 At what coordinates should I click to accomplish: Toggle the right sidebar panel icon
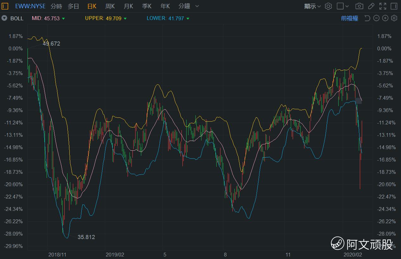point(394,6)
